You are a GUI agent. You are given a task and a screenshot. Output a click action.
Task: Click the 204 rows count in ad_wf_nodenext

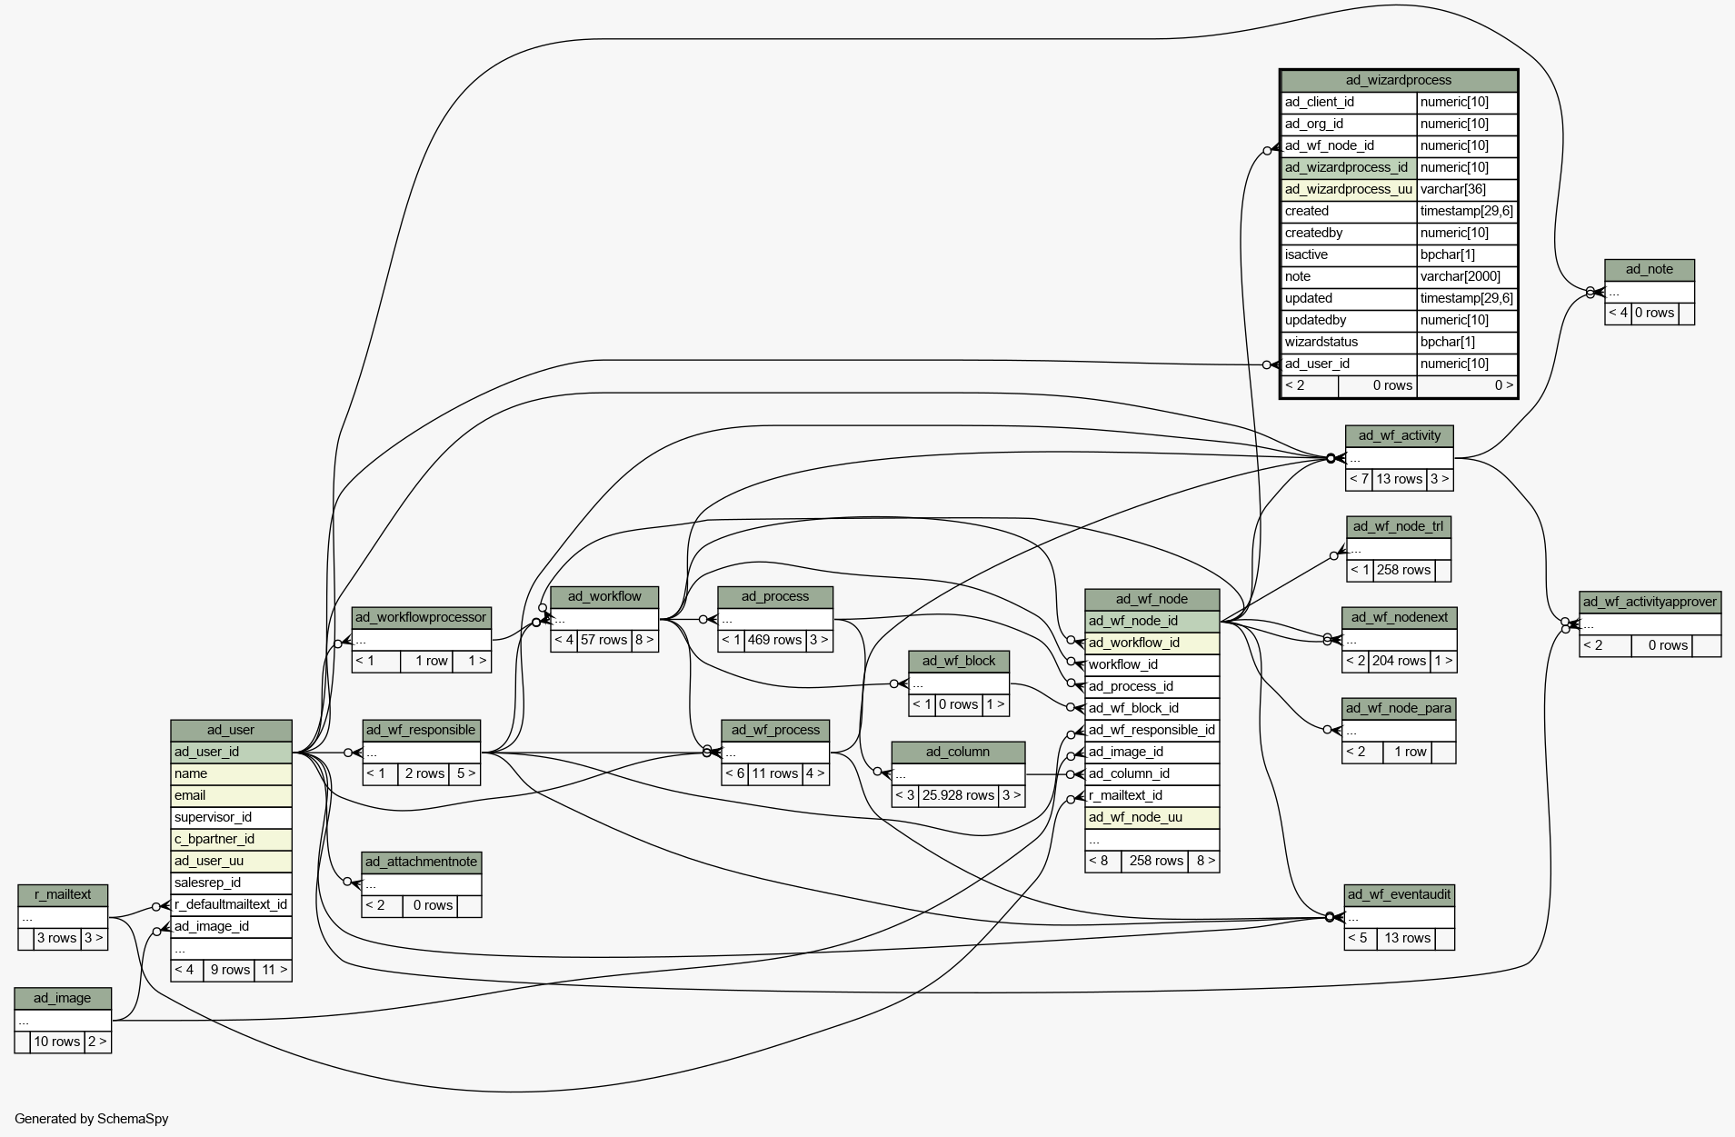point(1399,661)
